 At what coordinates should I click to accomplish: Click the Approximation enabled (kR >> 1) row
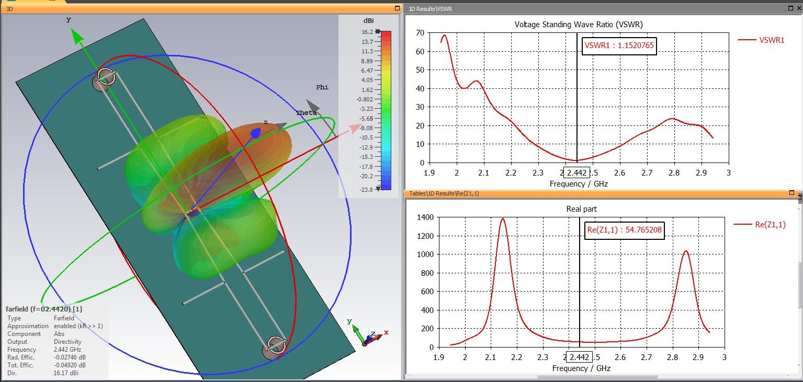55,326
